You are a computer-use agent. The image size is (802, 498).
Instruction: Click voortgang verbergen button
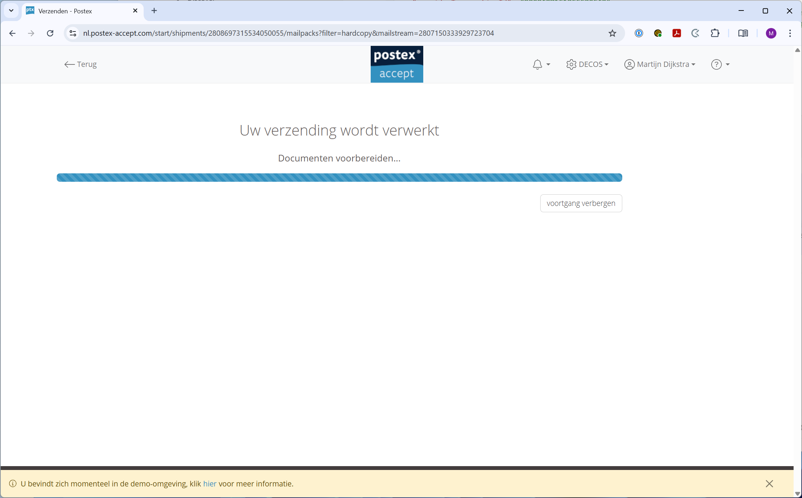tap(581, 203)
